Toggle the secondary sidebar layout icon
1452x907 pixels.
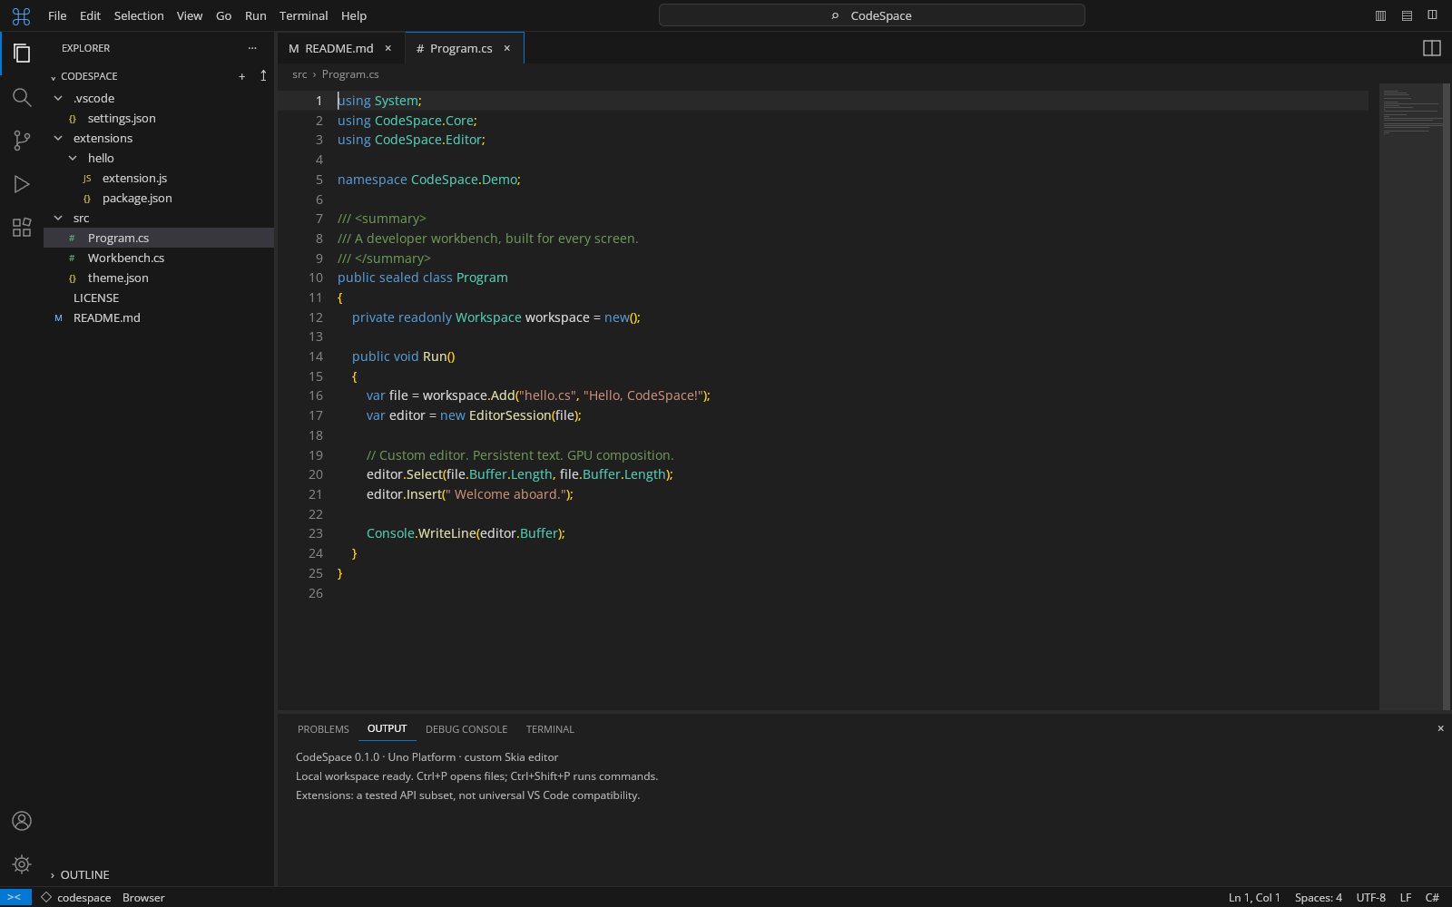1432,15
